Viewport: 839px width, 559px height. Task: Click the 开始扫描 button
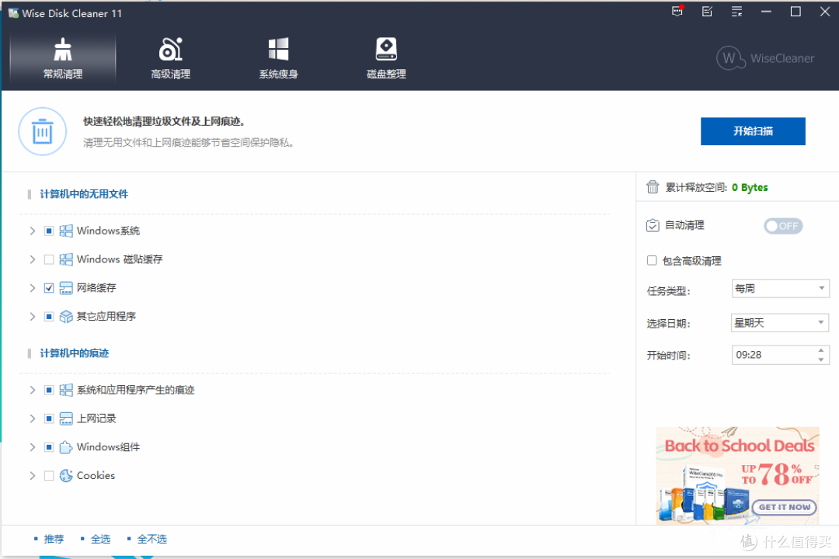click(x=753, y=131)
